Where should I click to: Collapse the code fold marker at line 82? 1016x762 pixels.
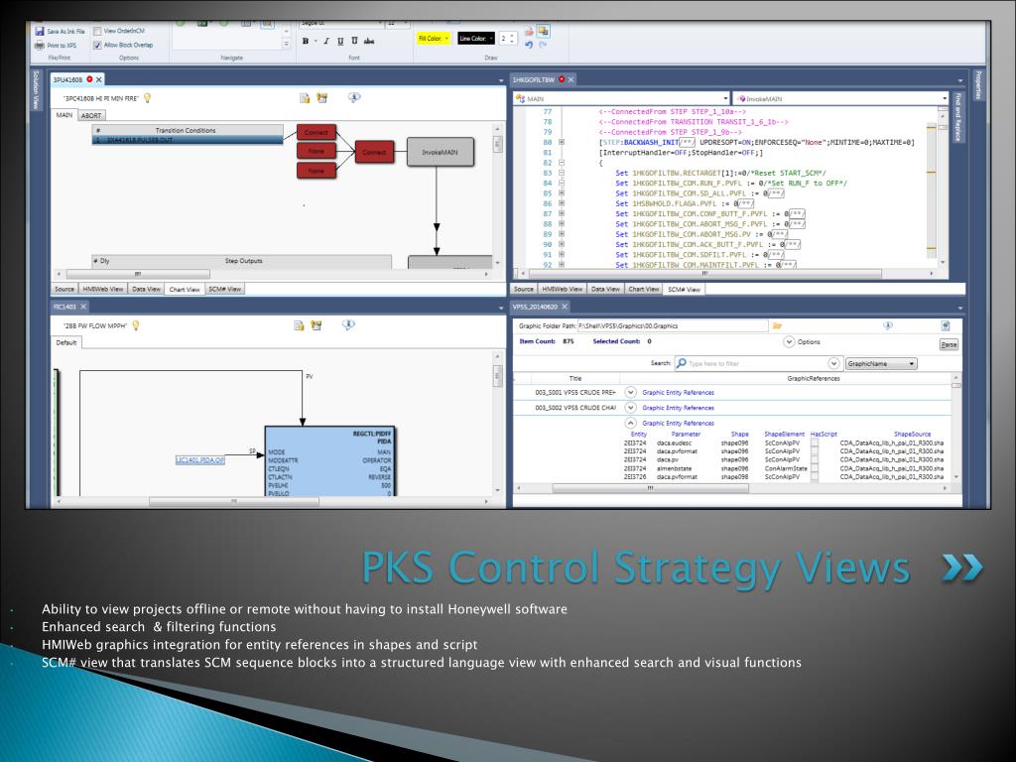pyautogui.click(x=562, y=163)
